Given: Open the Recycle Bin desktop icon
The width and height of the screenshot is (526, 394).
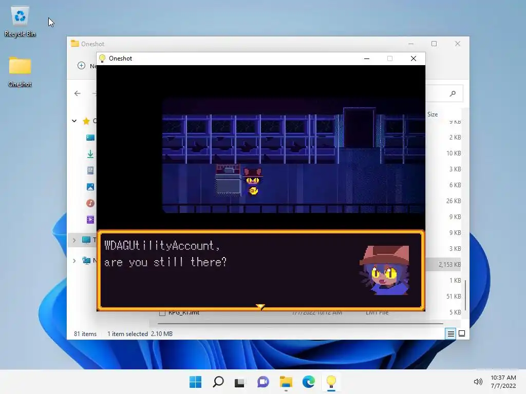Looking at the screenshot, I should click(x=20, y=21).
